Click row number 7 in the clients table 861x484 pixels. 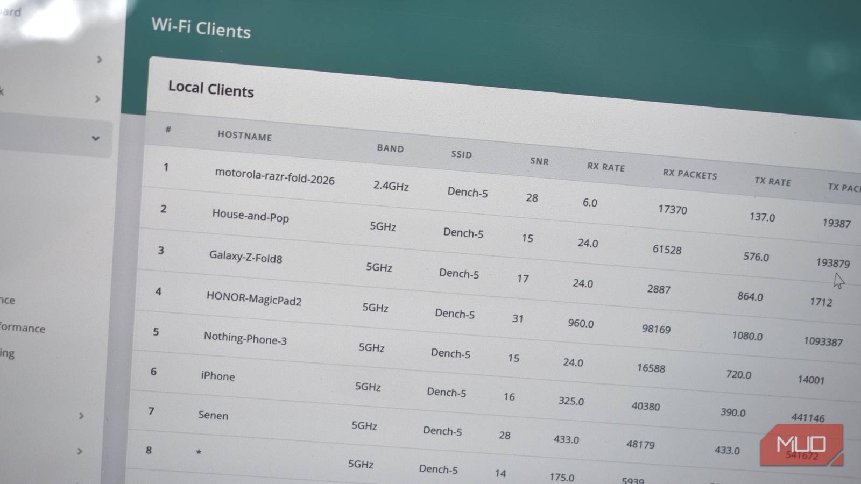(x=151, y=411)
